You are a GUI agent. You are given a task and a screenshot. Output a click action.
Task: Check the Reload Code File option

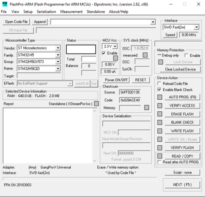159,84
